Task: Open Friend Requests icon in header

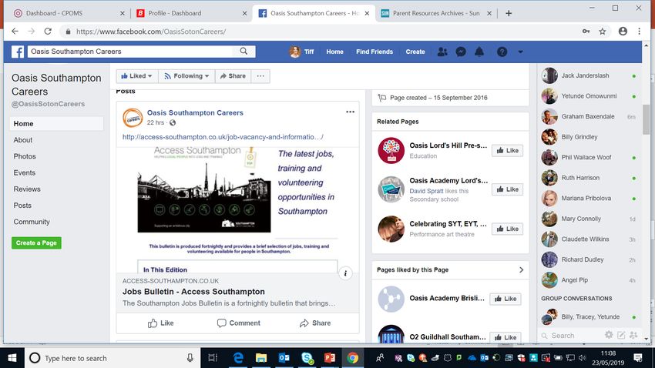Action: point(442,52)
